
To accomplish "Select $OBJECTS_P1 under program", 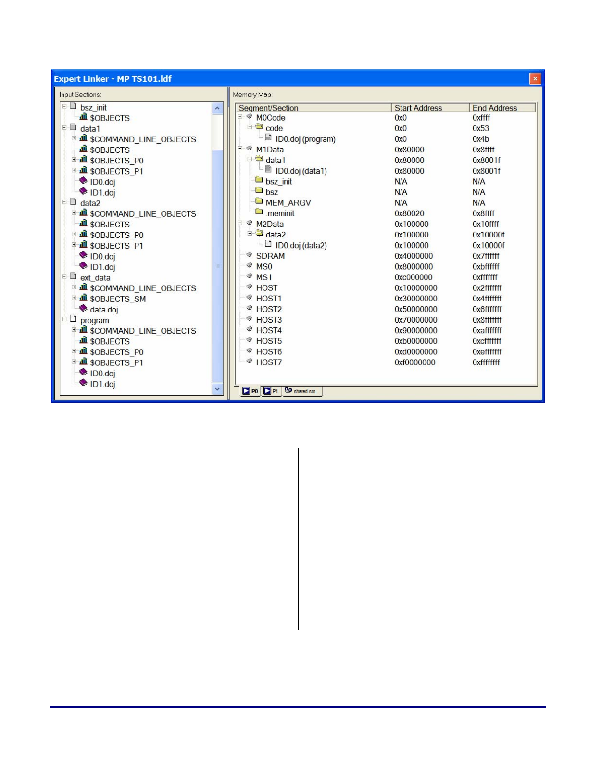I will coord(116,362).
